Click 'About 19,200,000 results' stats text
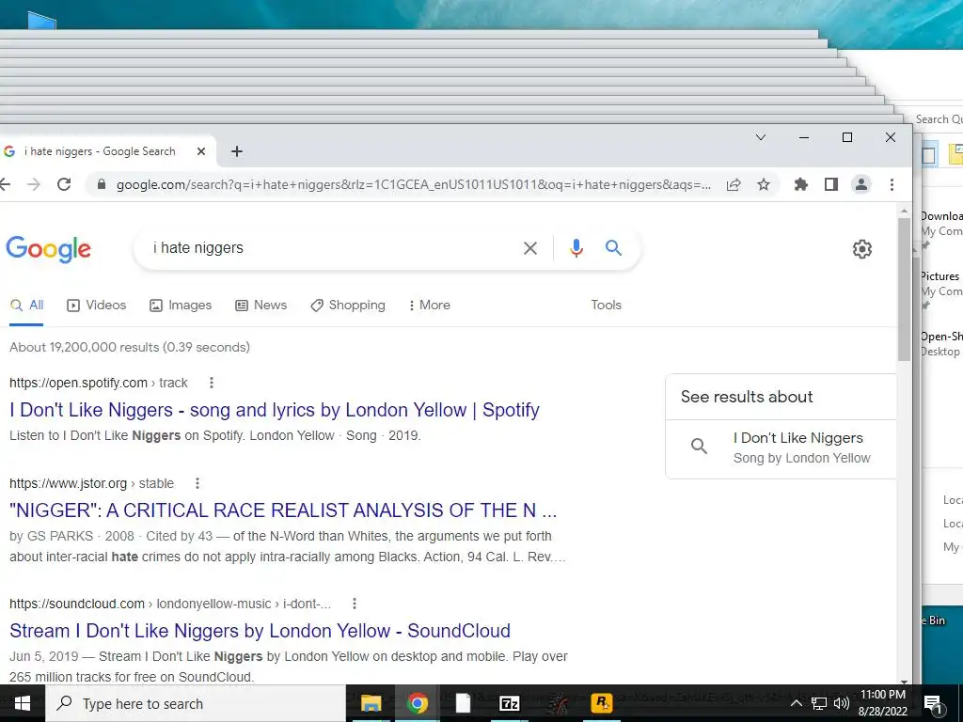963x722 pixels. [130, 348]
